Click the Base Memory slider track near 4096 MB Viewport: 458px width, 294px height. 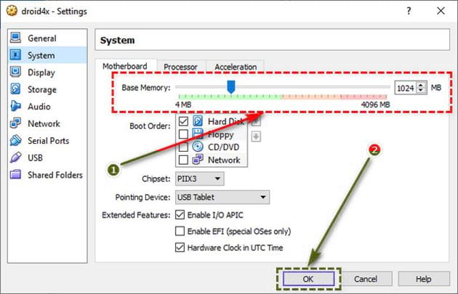coord(385,87)
